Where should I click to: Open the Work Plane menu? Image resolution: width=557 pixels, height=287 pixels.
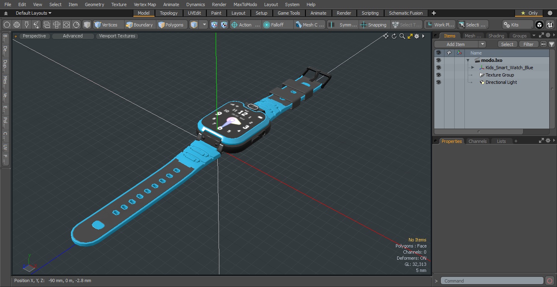pos(440,25)
